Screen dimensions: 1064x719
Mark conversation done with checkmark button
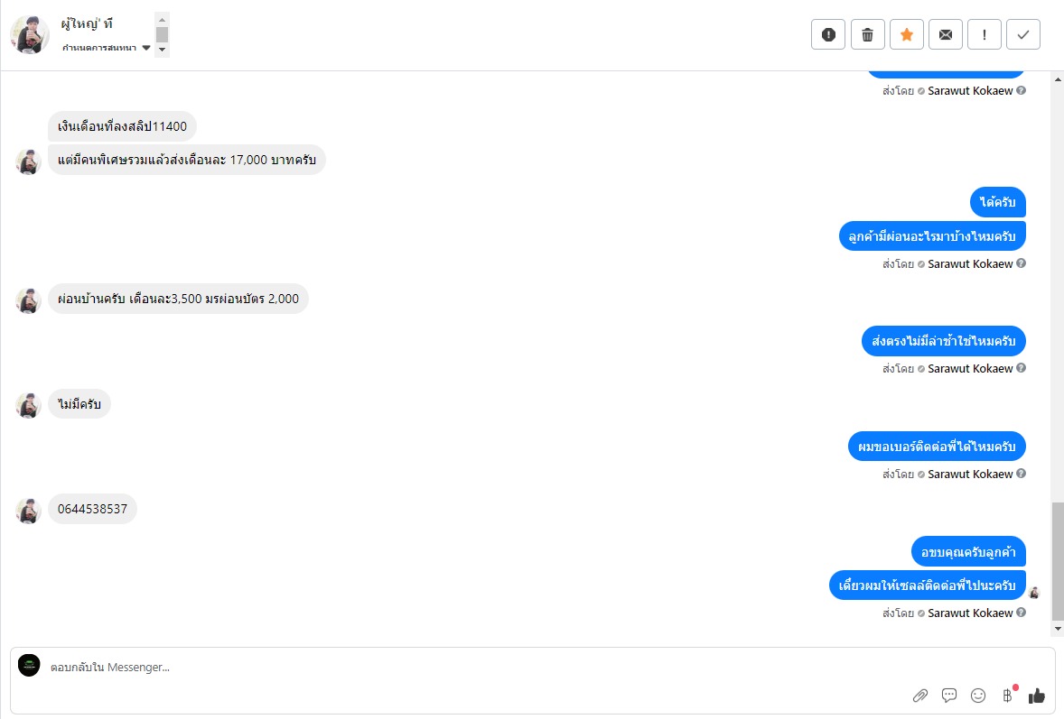point(1022,35)
